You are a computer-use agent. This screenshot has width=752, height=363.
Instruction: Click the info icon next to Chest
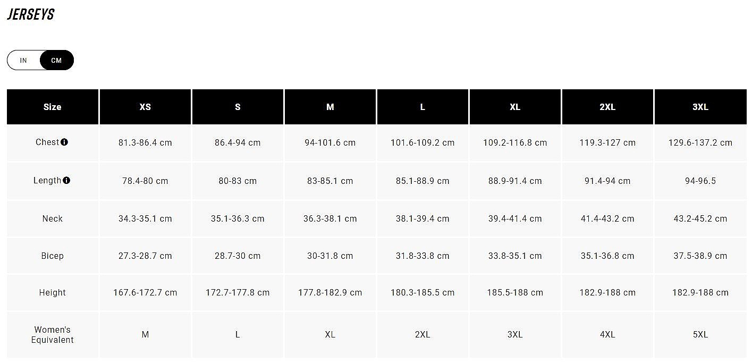pos(64,142)
